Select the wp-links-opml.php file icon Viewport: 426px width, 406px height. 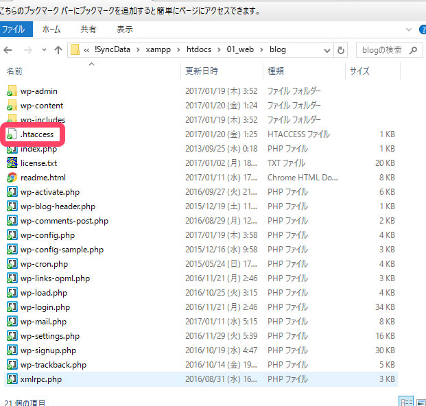[x=12, y=278]
